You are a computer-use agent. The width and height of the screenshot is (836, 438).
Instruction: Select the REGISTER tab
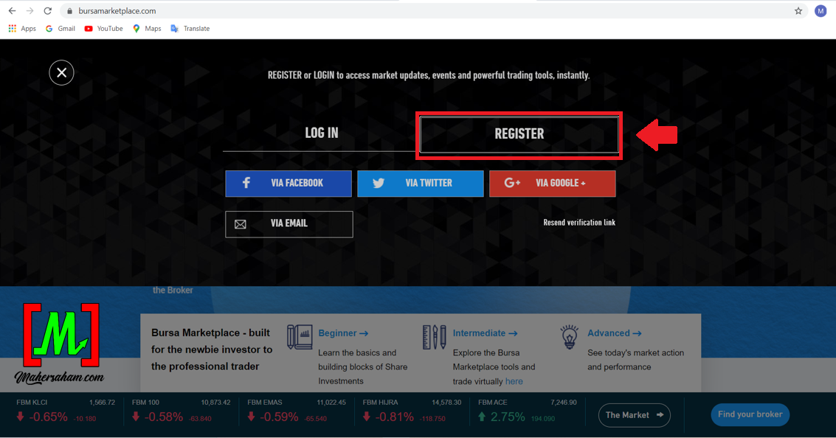tap(519, 134)
